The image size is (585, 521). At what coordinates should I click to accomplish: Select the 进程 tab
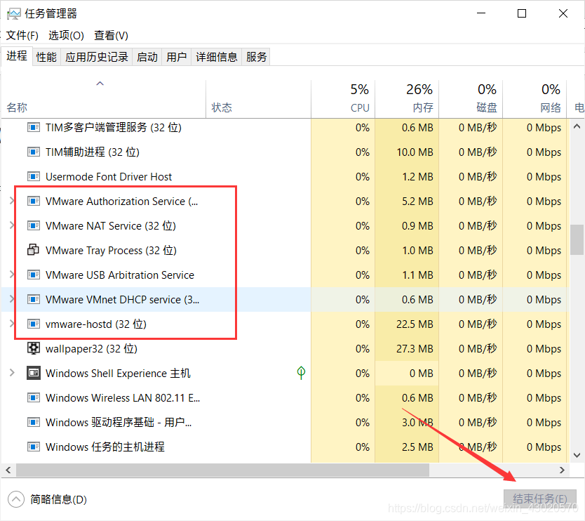click(17, 56)
